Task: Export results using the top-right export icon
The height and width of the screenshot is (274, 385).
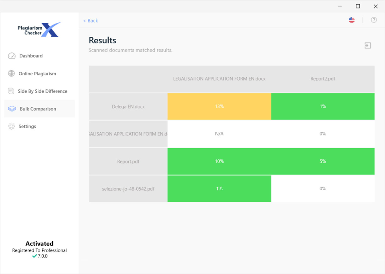Action: click(368, 45)
